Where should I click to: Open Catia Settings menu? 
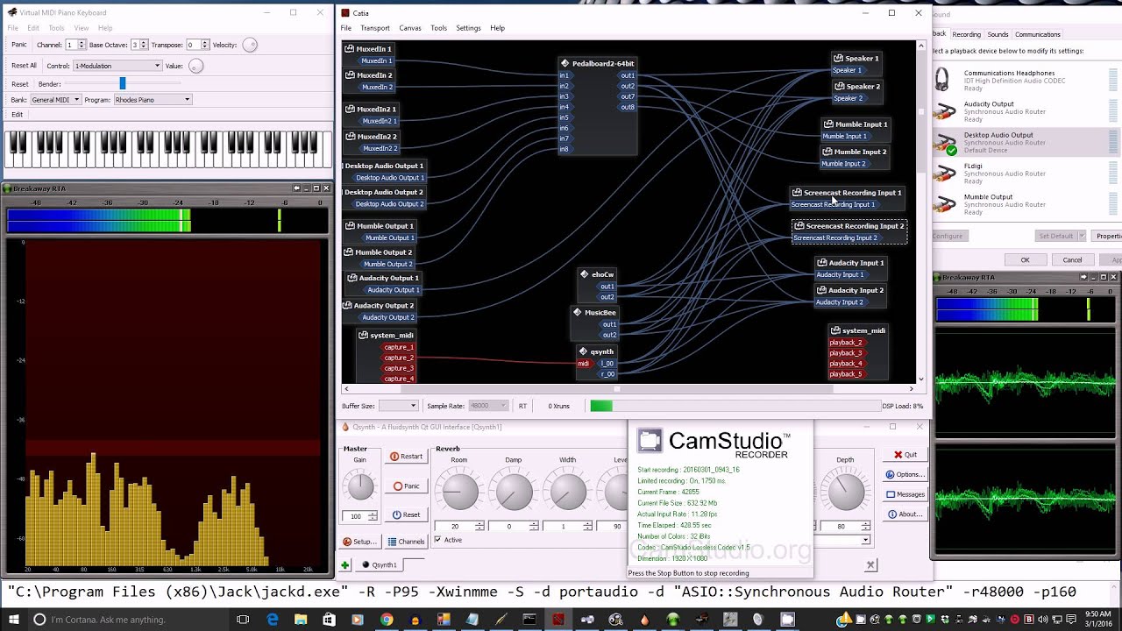[468, 28]
